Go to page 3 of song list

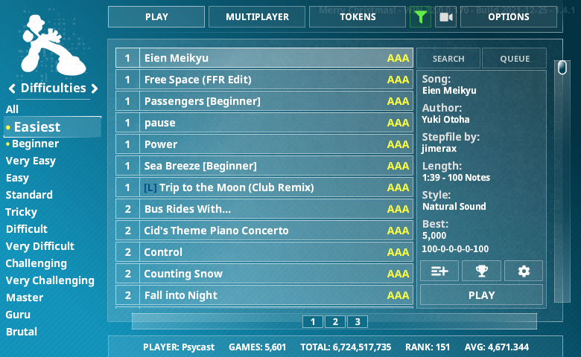click(358, 322)
